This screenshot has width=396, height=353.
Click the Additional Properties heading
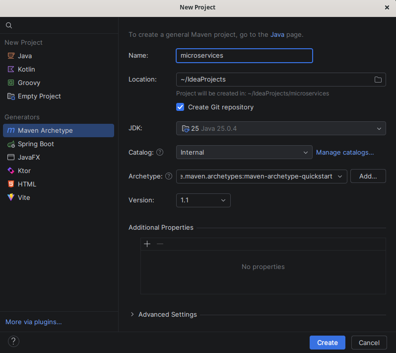[161, 228]
